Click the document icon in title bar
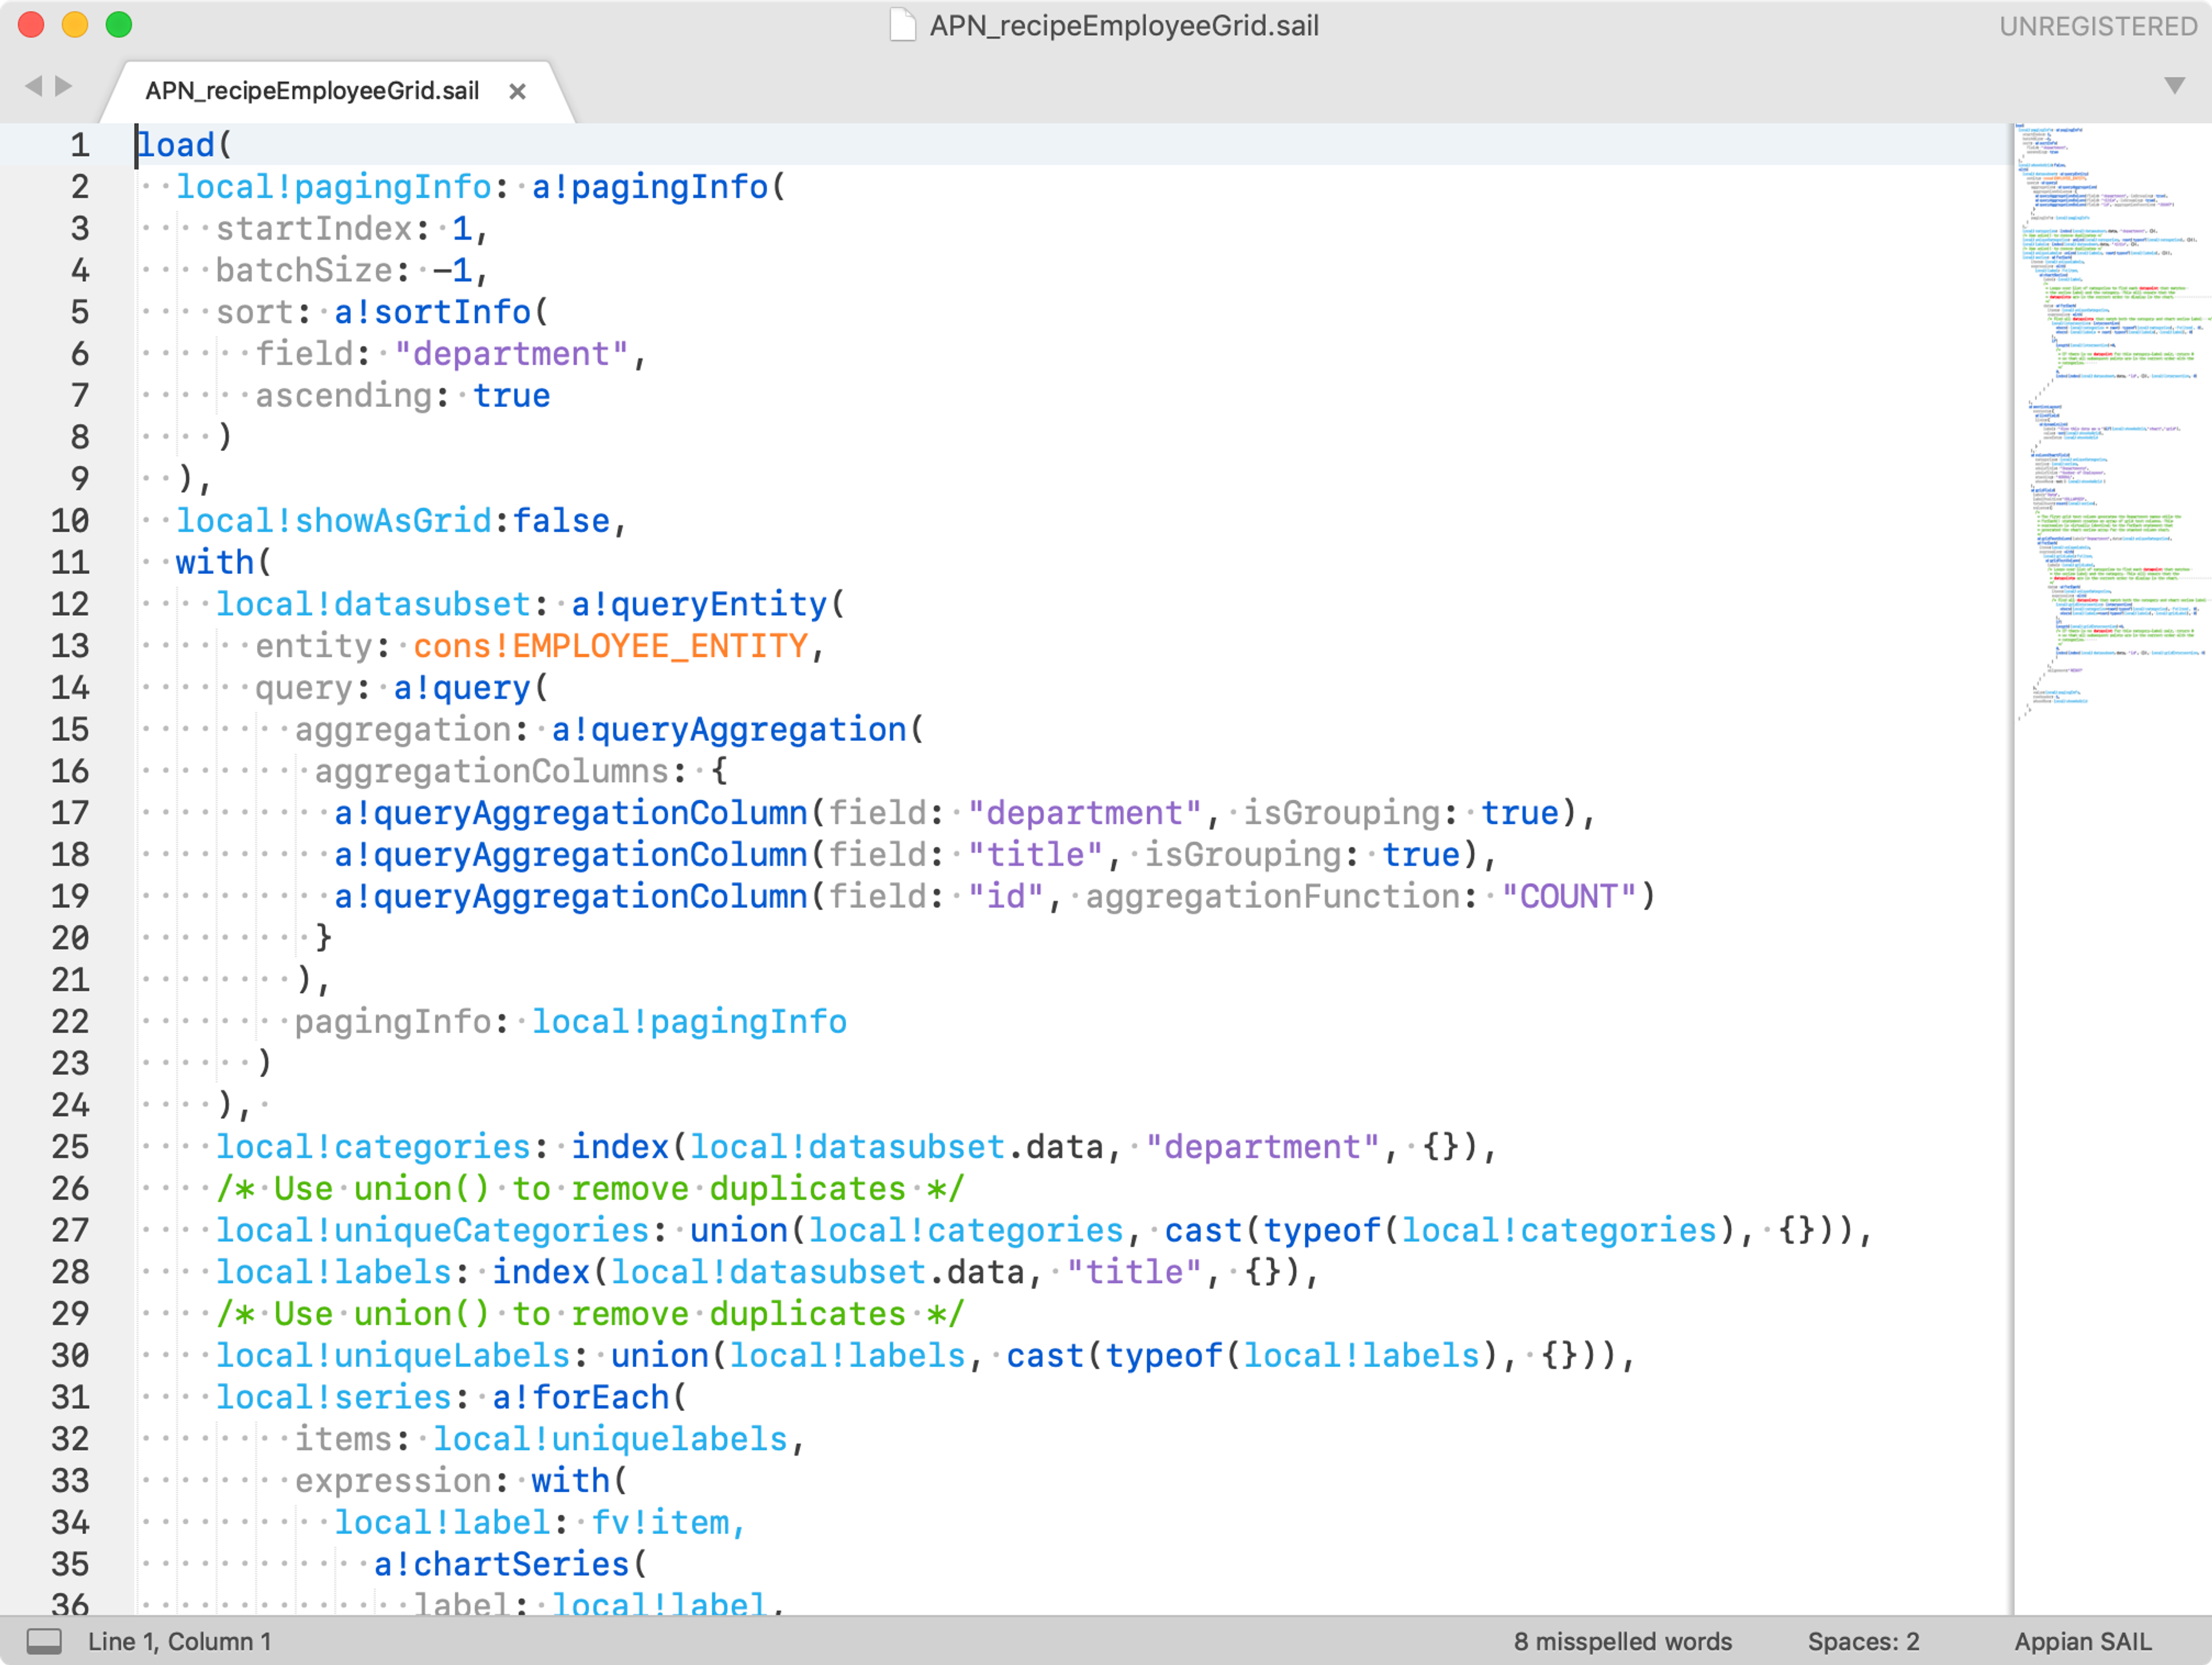 (903, 25)
